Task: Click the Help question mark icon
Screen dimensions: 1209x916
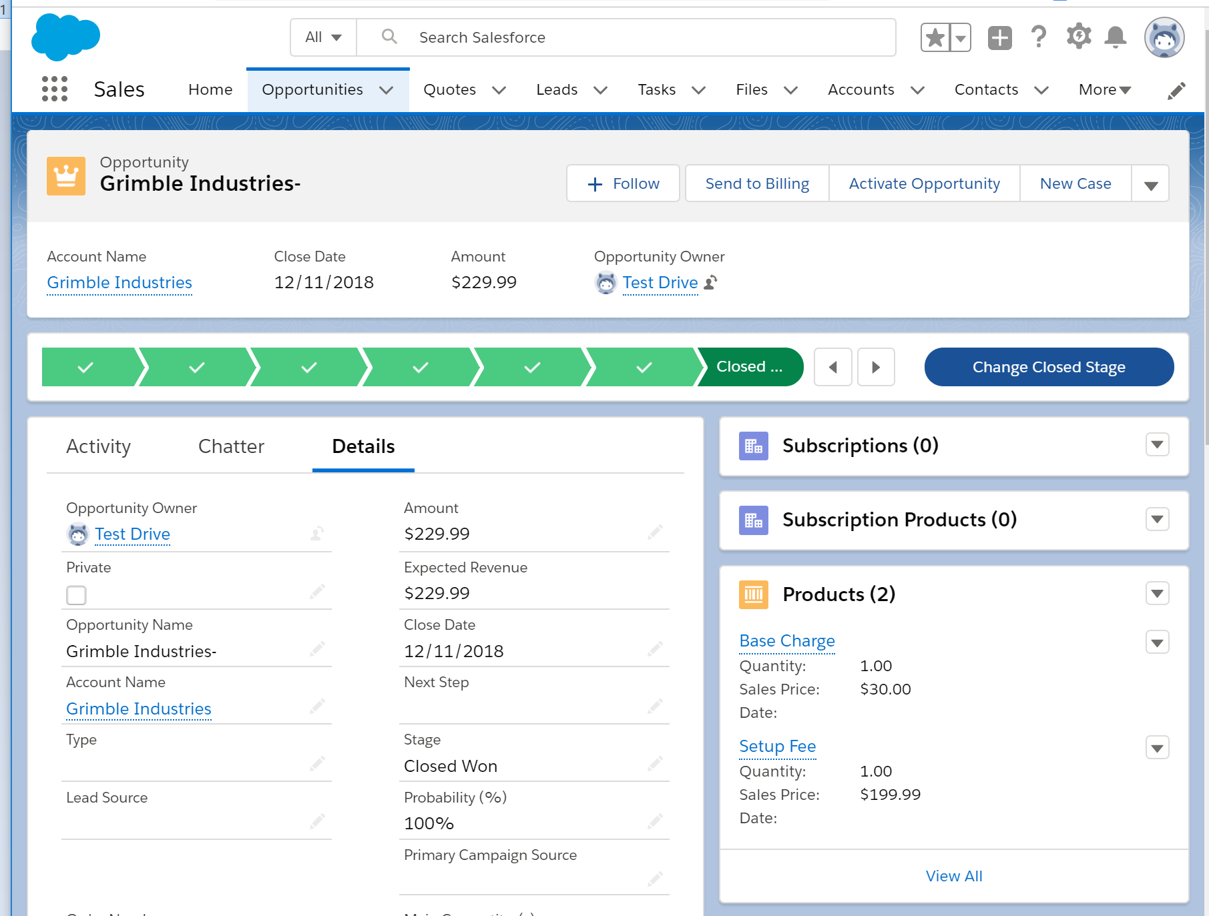Action: (1038, 37)
